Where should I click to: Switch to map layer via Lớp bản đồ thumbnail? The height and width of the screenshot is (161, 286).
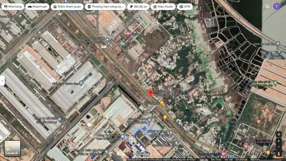tap(12, 148)
